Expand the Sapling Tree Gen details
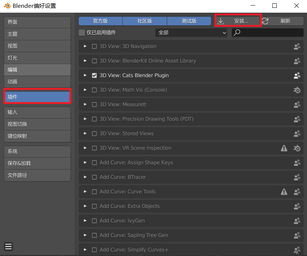Screen dimensions: 307x256 (85, 235)
